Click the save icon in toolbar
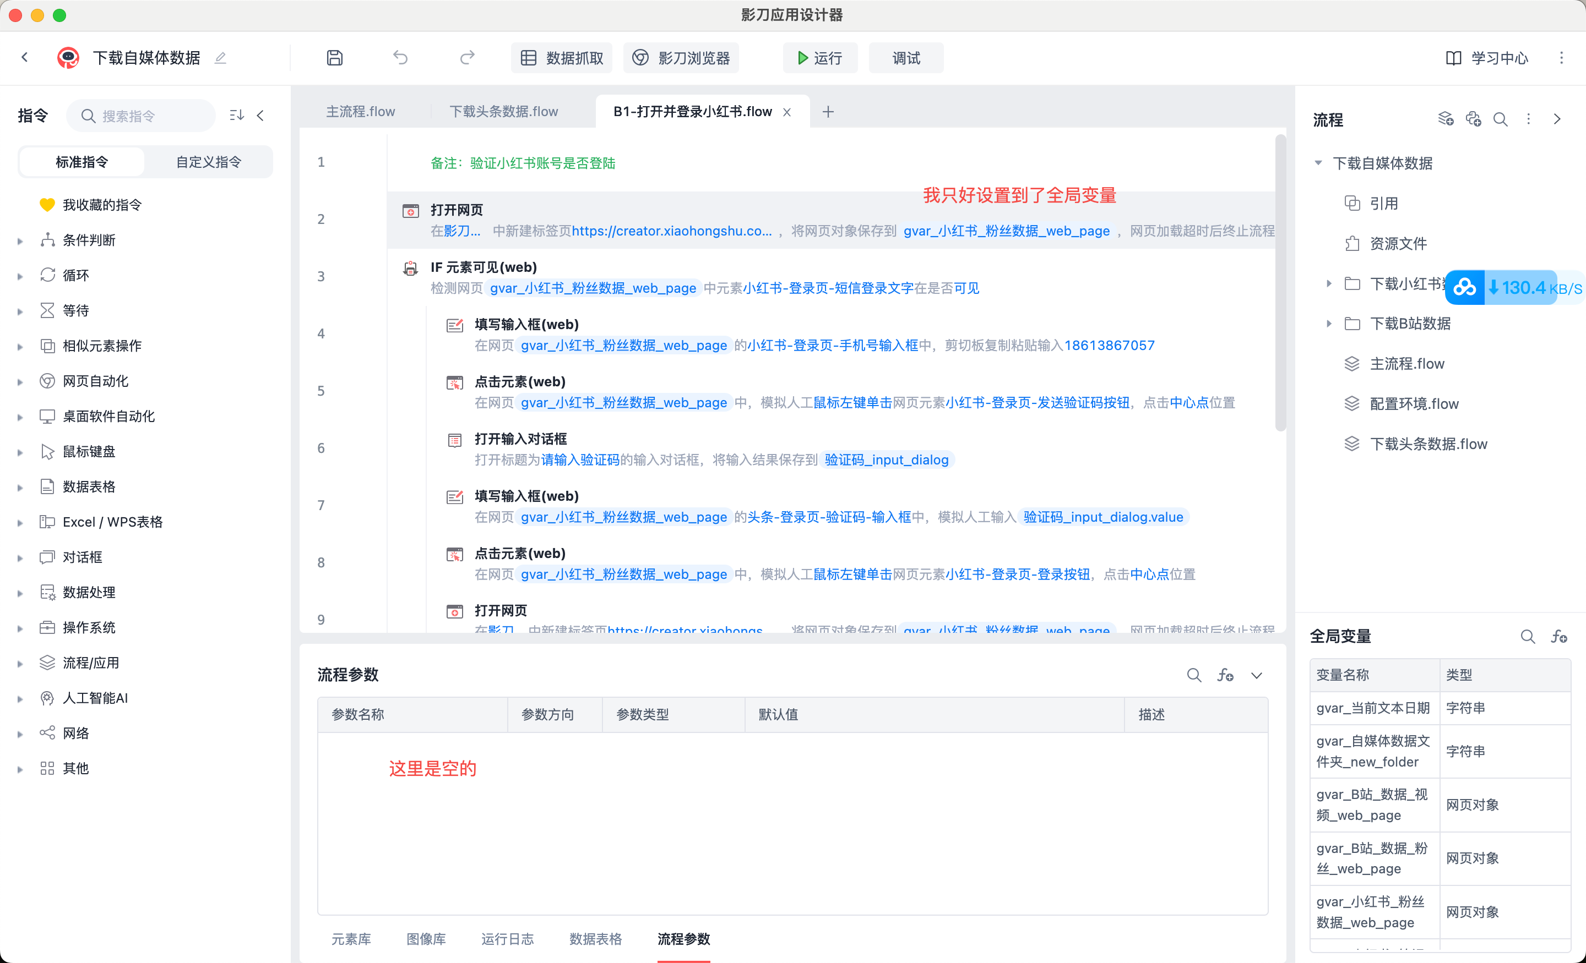This screenshot has height=963, width=1586. click(x=334, y=58)
